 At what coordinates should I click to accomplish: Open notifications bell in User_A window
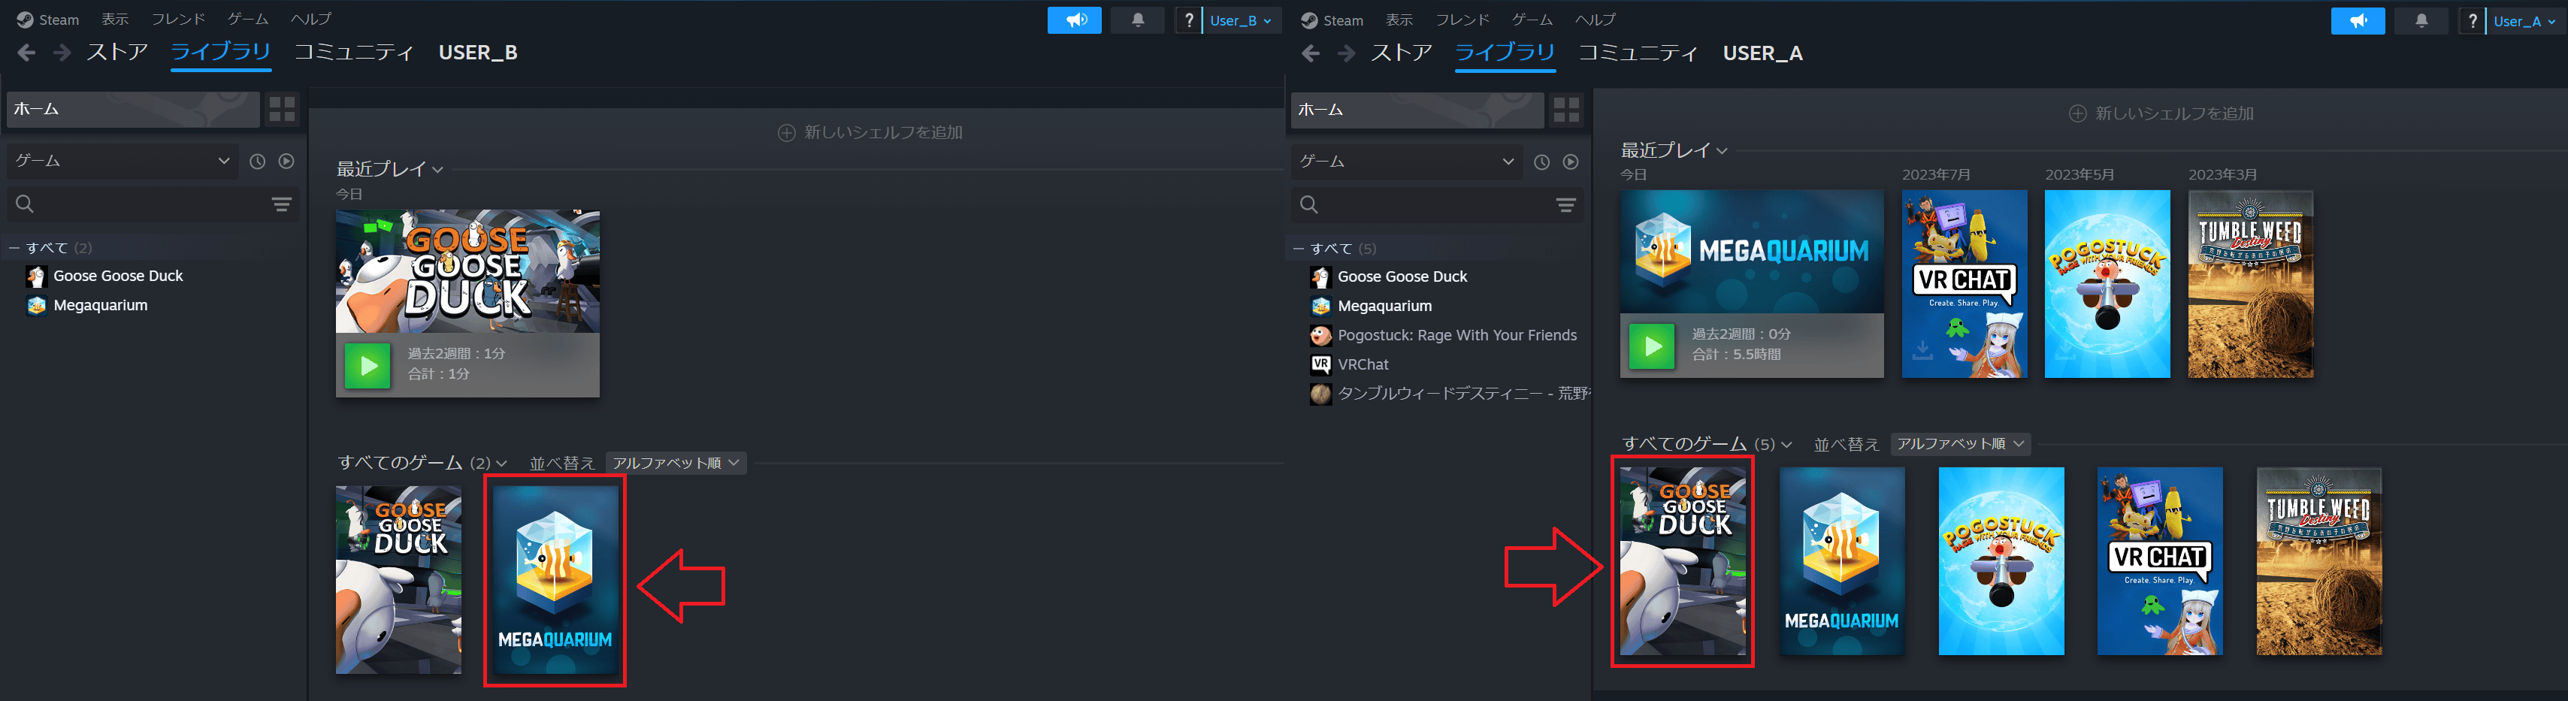pos(2421,21)
